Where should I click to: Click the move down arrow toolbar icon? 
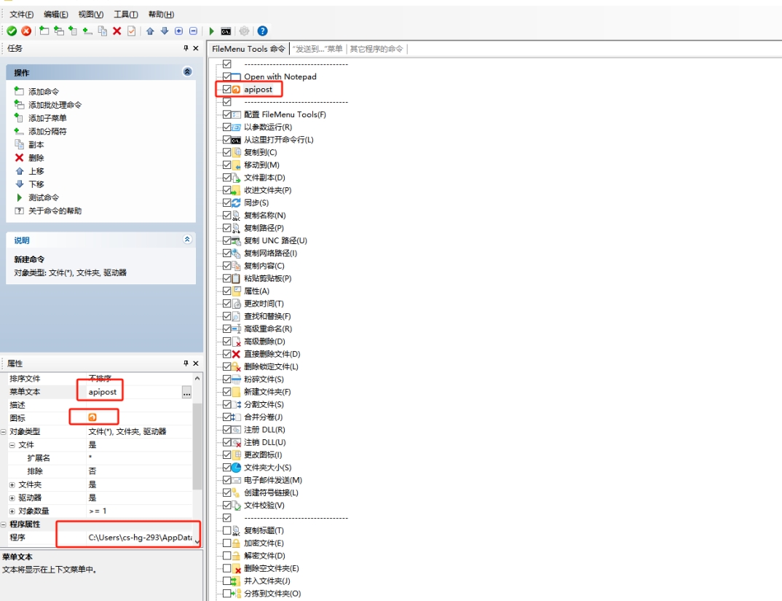[x=165, y=31]
